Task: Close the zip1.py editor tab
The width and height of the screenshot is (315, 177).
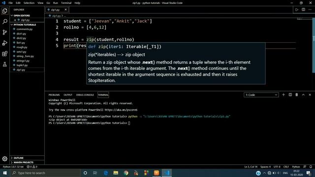Action: (65, 10)
